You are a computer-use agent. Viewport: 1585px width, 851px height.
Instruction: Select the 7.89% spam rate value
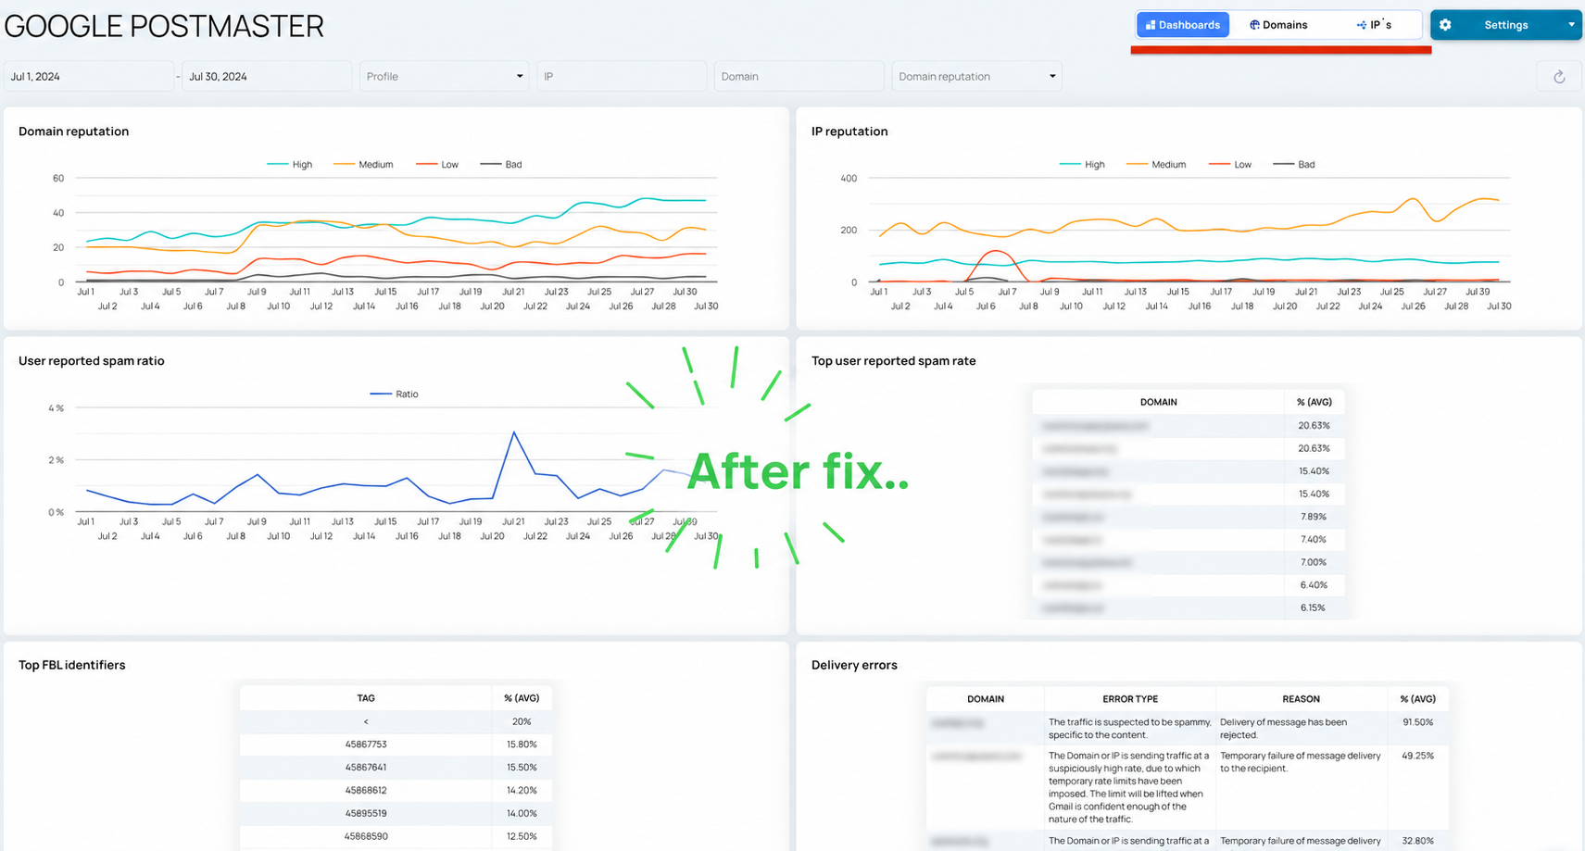tap(1314, 517)
